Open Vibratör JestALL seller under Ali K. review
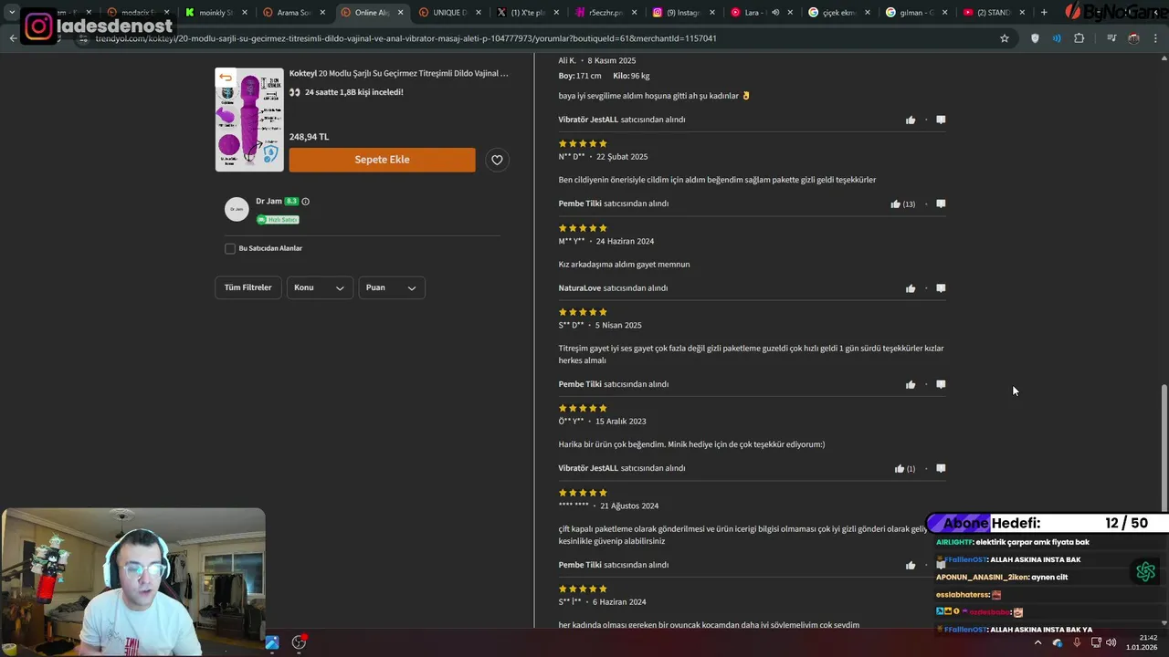 (588, 120)
